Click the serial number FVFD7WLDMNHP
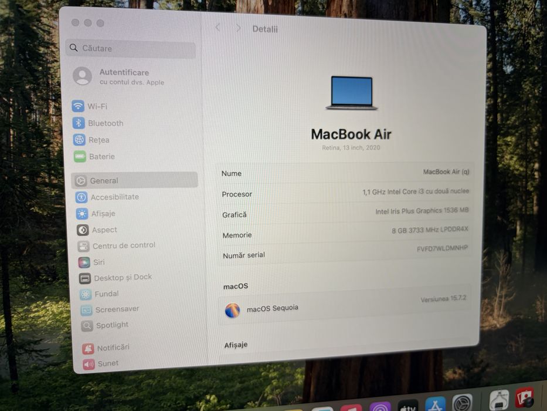This screenshot has height=411, width=547. point(442,248)
